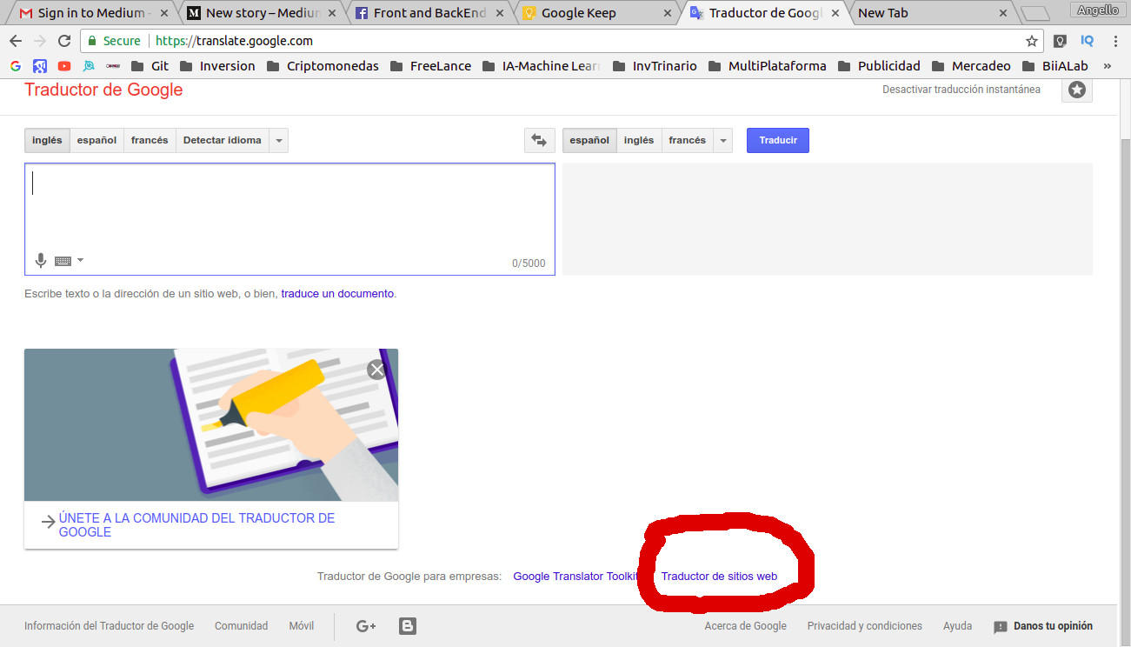Screen dimensions: 1131x647
Task: Select inglés as target language
Action: click(639, 140)
